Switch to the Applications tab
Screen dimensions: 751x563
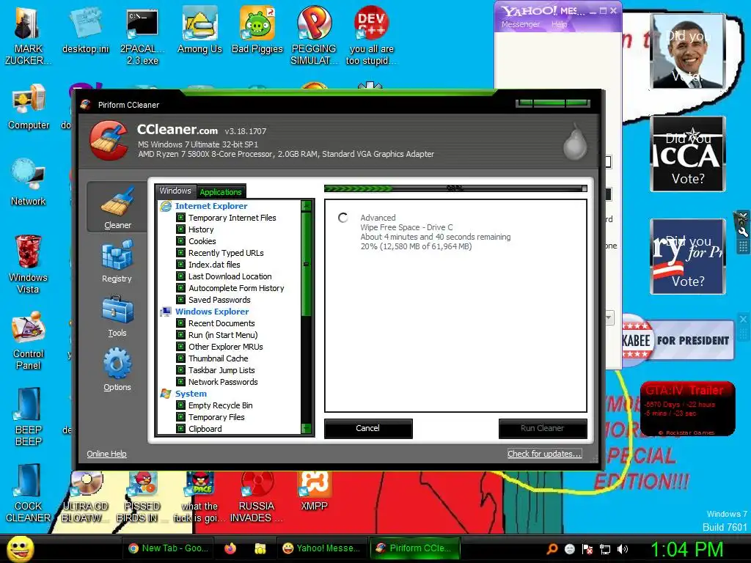click(x=221, y=191)
